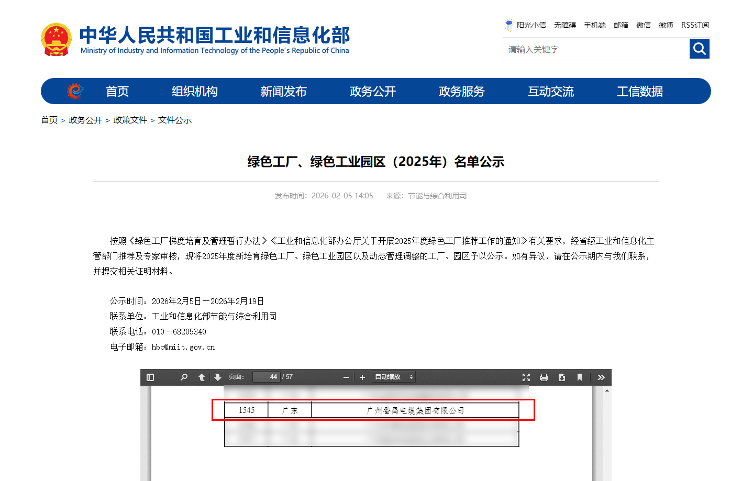The height and width of the screenshot is (481, 742).
Task: Switch PDF to presentation fullscreen mode
Action: tap(526, 377)
